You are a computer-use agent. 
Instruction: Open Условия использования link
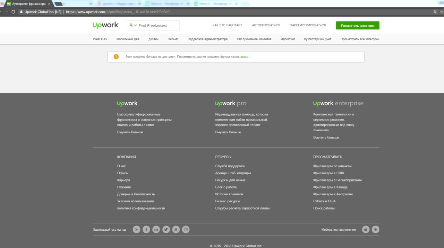(x=135, y=201)
